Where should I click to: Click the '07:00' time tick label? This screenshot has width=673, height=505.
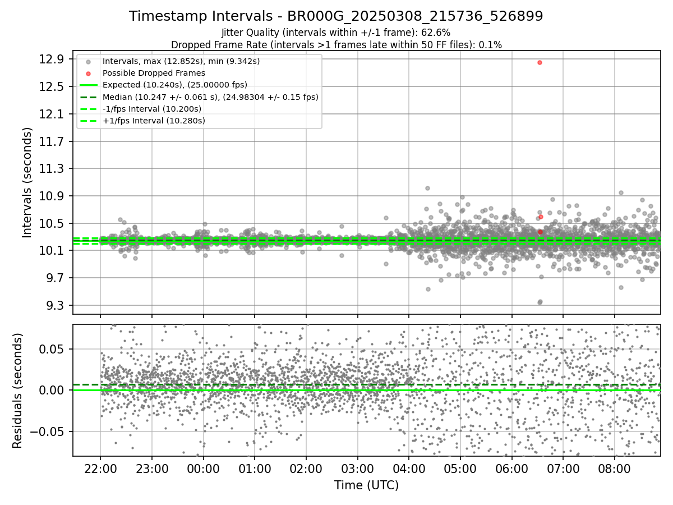click(x=563, y=468)
